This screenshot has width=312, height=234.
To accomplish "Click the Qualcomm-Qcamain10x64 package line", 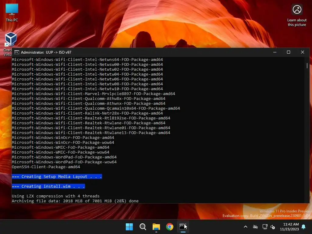I will click(96, 108).
